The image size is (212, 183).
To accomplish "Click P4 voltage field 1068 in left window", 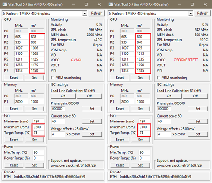I will point(37,53).
